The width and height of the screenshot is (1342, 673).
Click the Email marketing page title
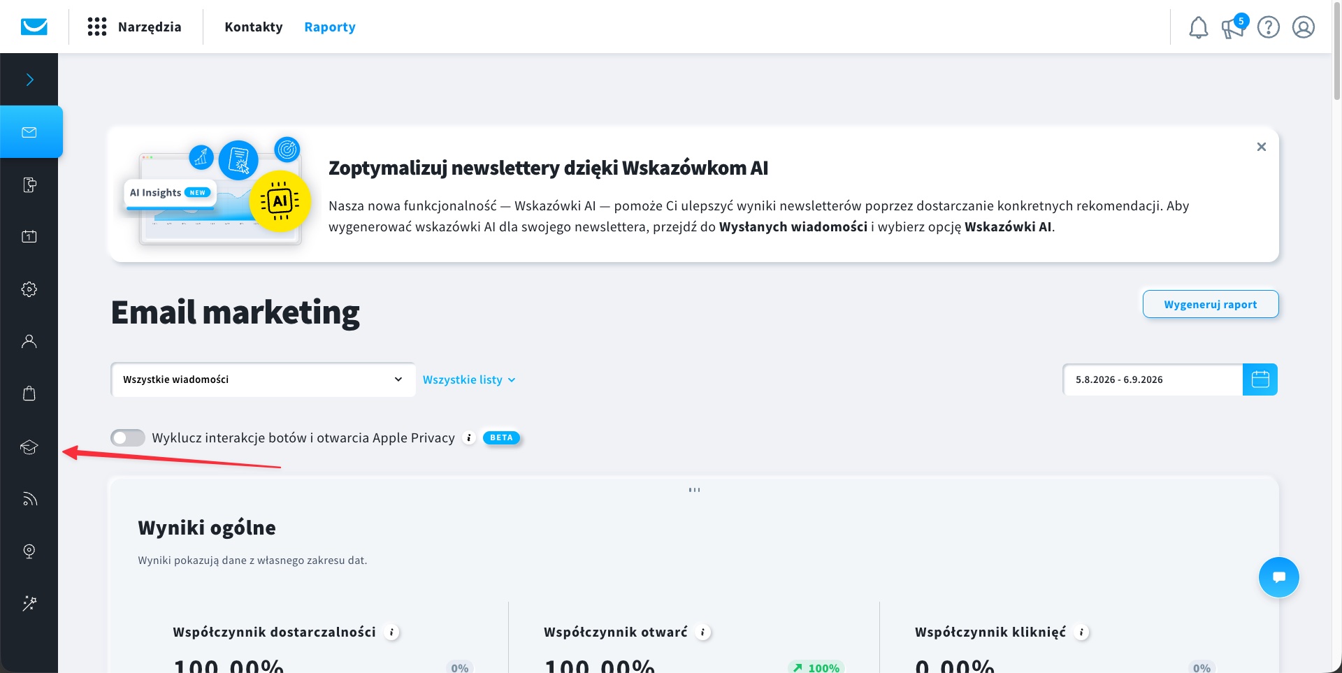236,312
